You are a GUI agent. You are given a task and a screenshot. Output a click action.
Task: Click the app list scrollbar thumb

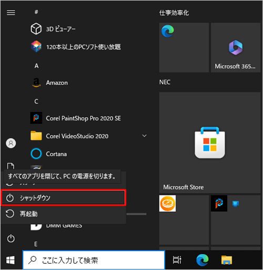[136, 214]
